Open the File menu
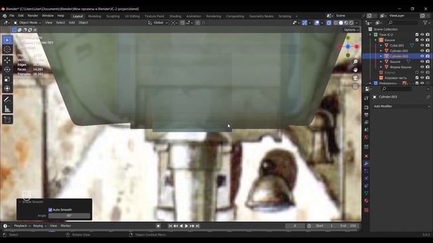Viewport: 433px width, 243px height. 12,16
